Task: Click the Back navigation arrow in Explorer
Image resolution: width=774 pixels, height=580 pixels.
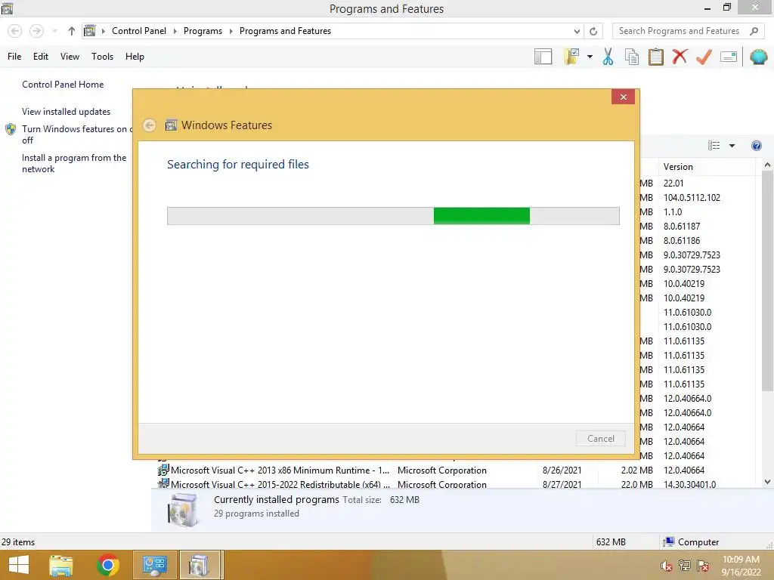Action: click(15, 31)
